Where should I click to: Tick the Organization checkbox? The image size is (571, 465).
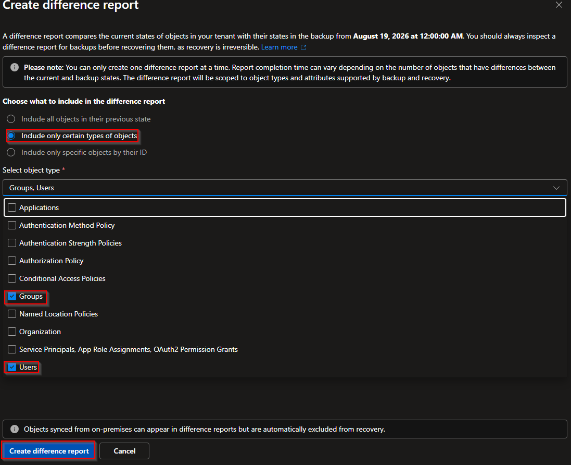point(12,332)
